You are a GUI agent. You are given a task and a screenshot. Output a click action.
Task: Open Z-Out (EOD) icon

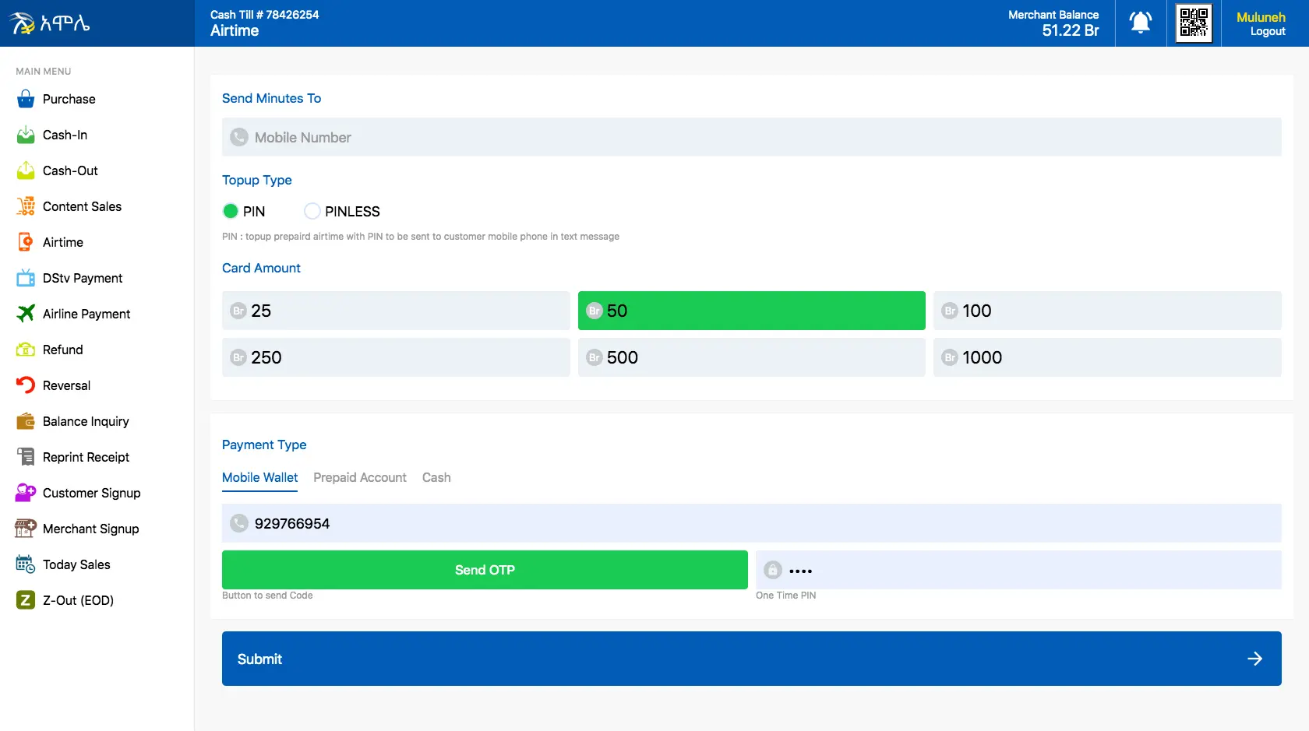pos(26,600)
